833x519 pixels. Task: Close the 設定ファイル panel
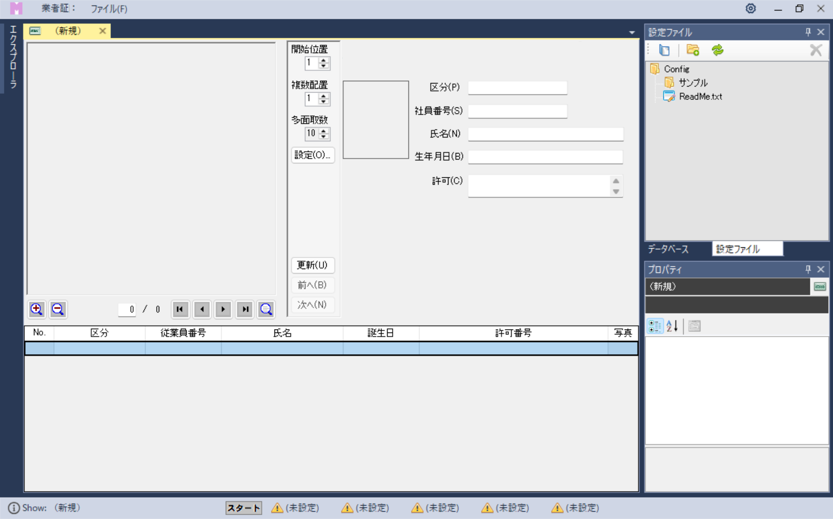point(821,32)
